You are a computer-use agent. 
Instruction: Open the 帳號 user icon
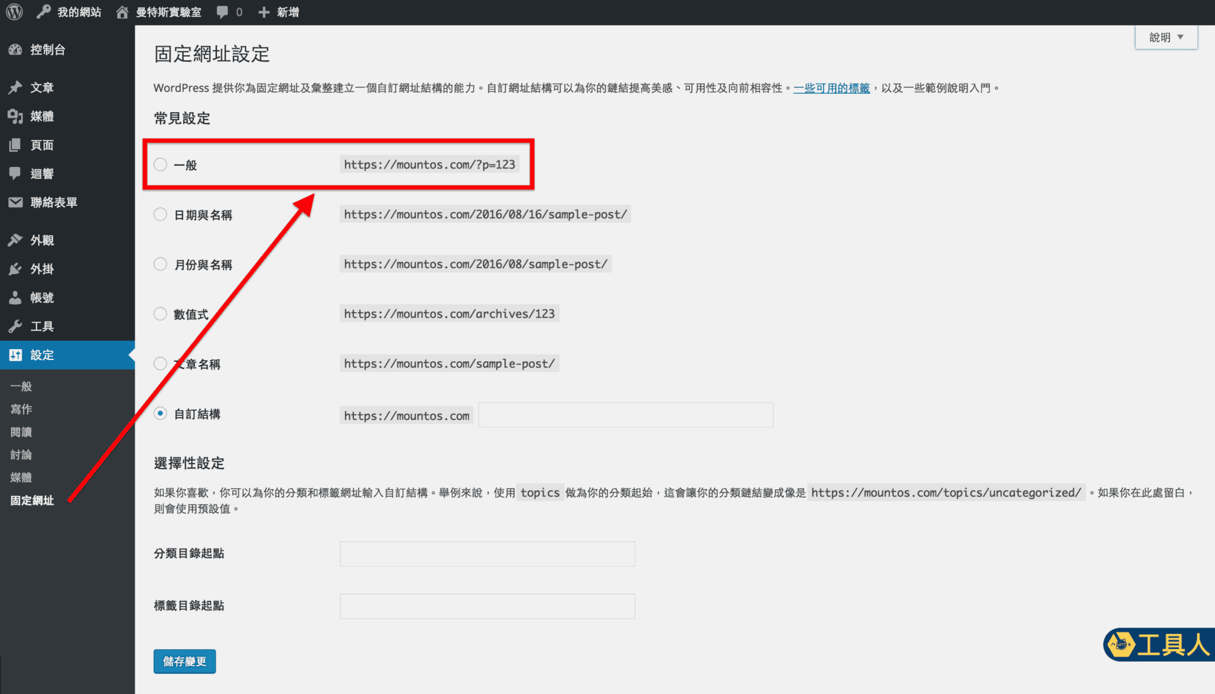(x=15, y=297)
